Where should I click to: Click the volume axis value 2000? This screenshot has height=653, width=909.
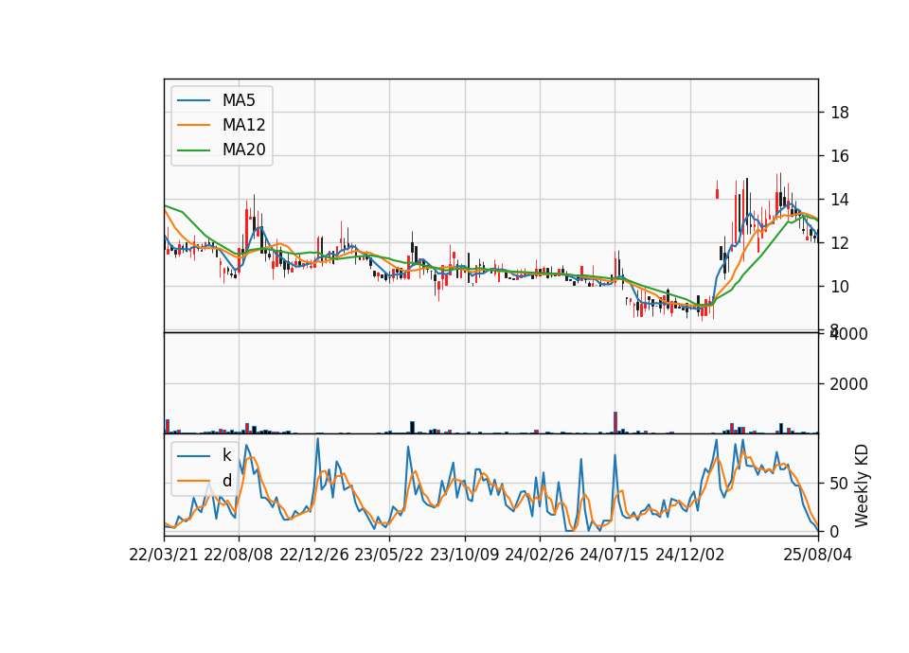848,384
